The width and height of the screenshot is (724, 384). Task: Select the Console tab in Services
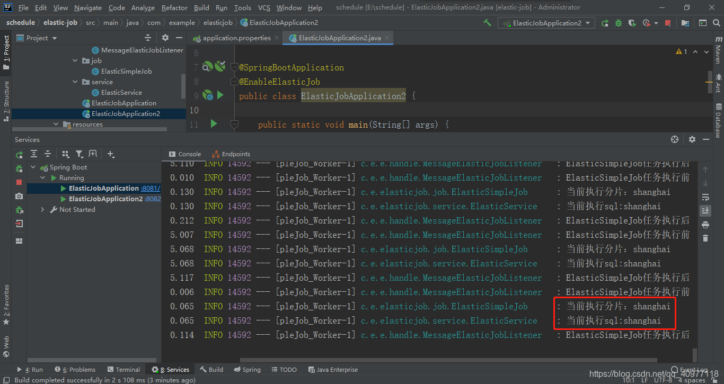click(185, 154)
